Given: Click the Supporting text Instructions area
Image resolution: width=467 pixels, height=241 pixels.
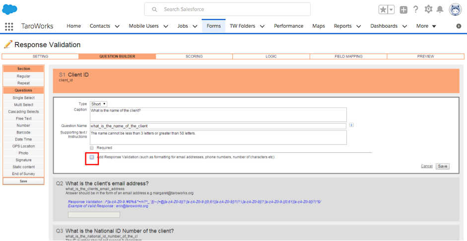Looking at the screenshot, I should click(218, 137).
